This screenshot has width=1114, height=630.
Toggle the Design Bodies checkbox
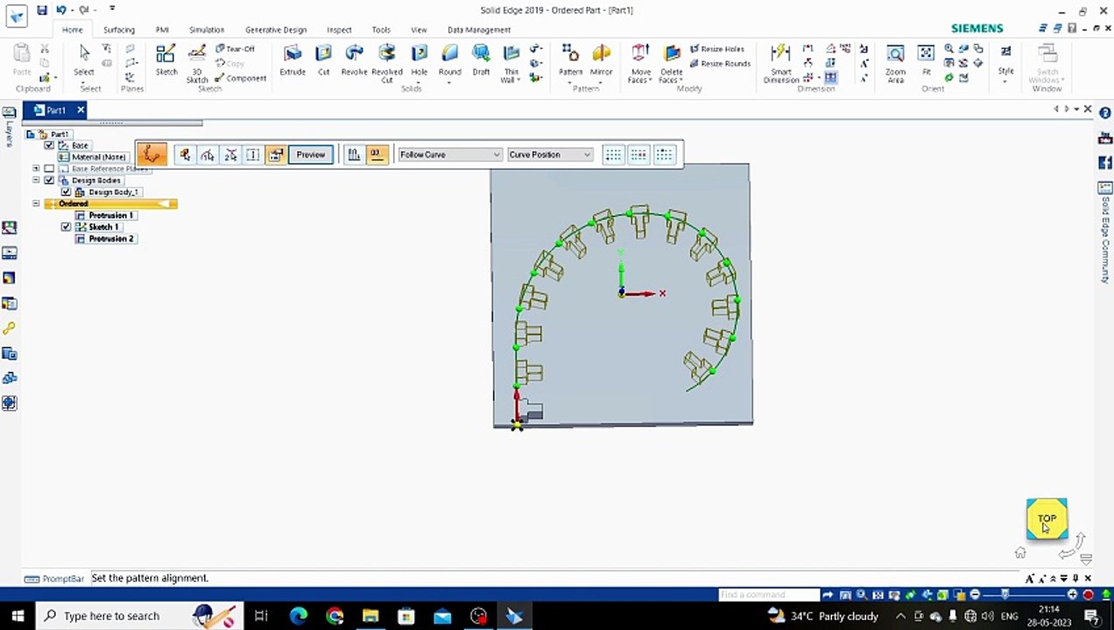(x=49, y=180)
